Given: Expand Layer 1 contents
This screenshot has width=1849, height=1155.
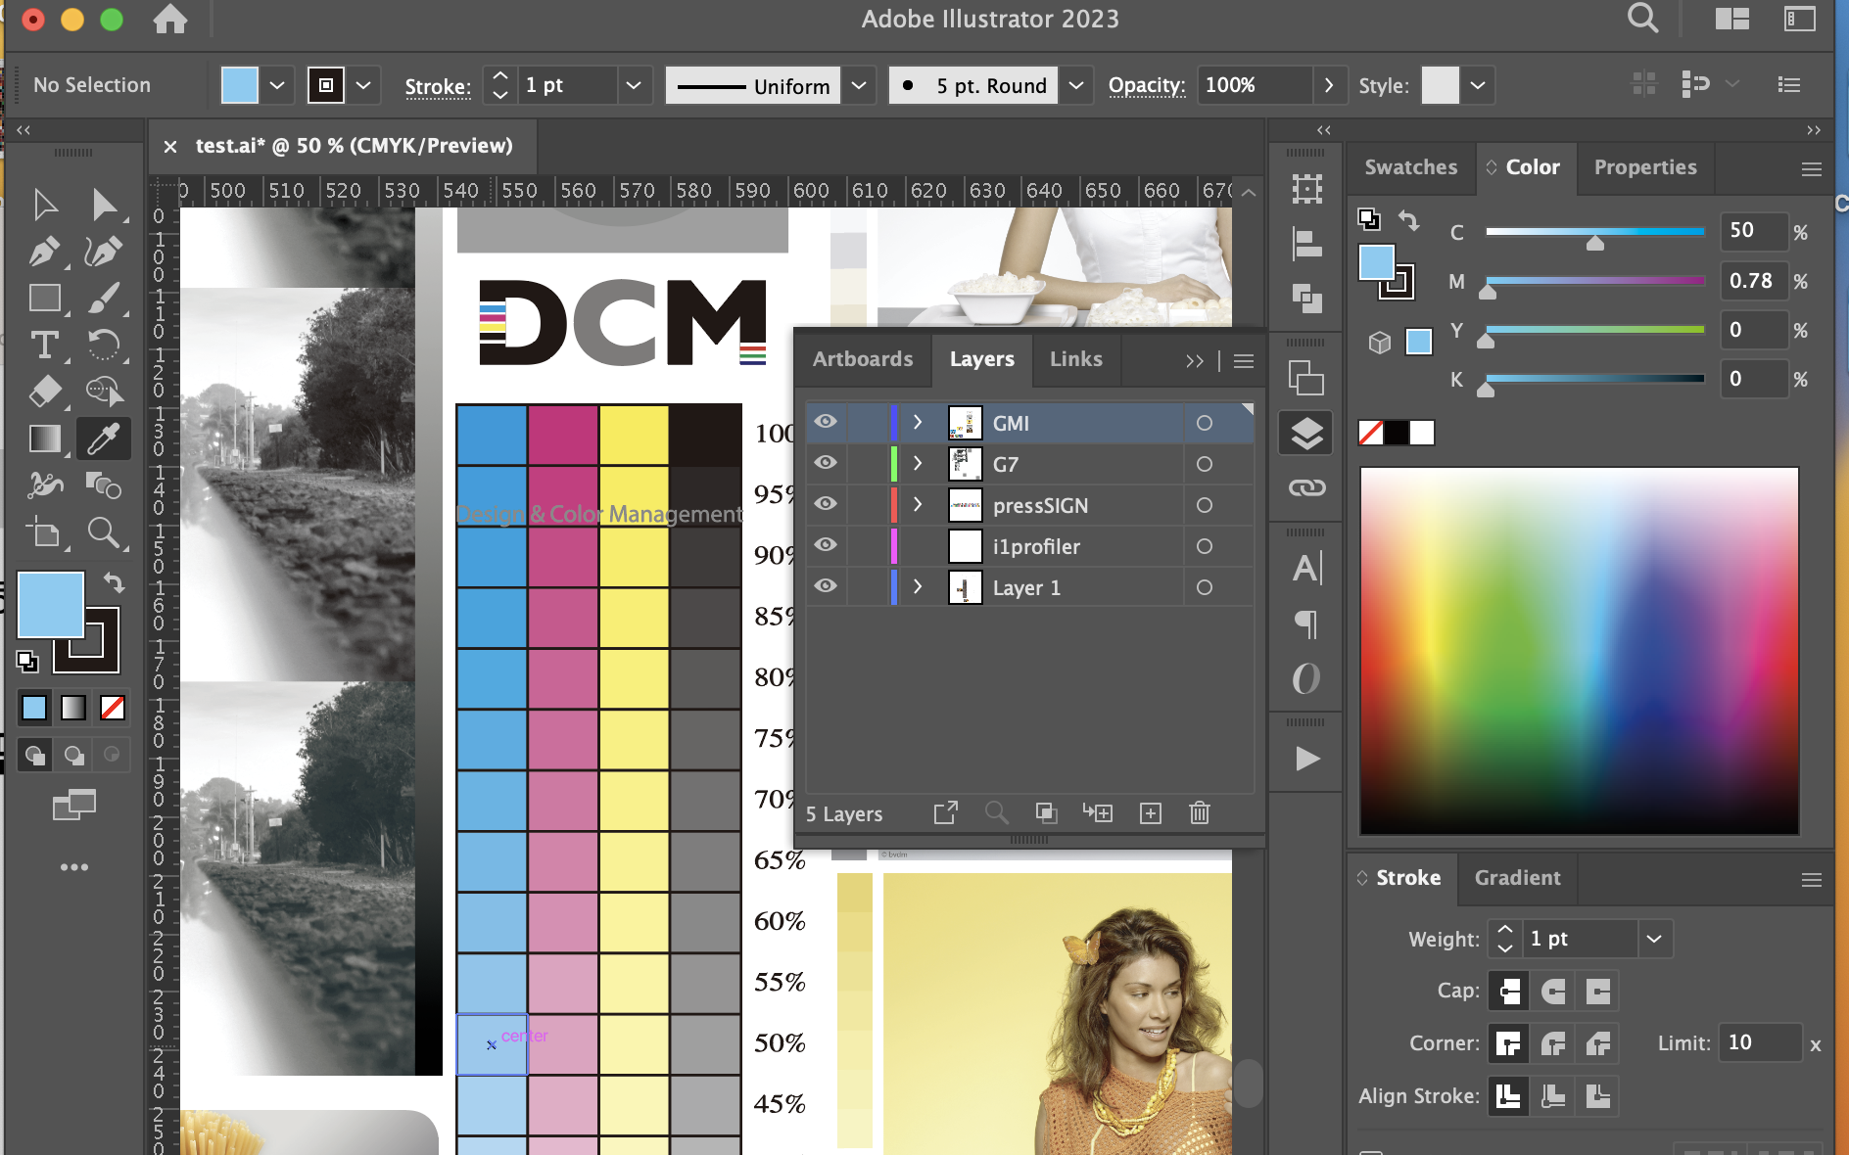Looking at the screenshot, I should point(918,586).
